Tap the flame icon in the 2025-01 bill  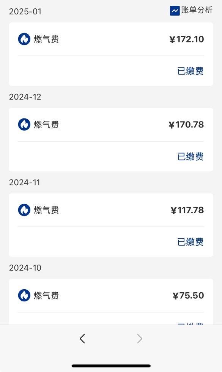pos(24,39)
